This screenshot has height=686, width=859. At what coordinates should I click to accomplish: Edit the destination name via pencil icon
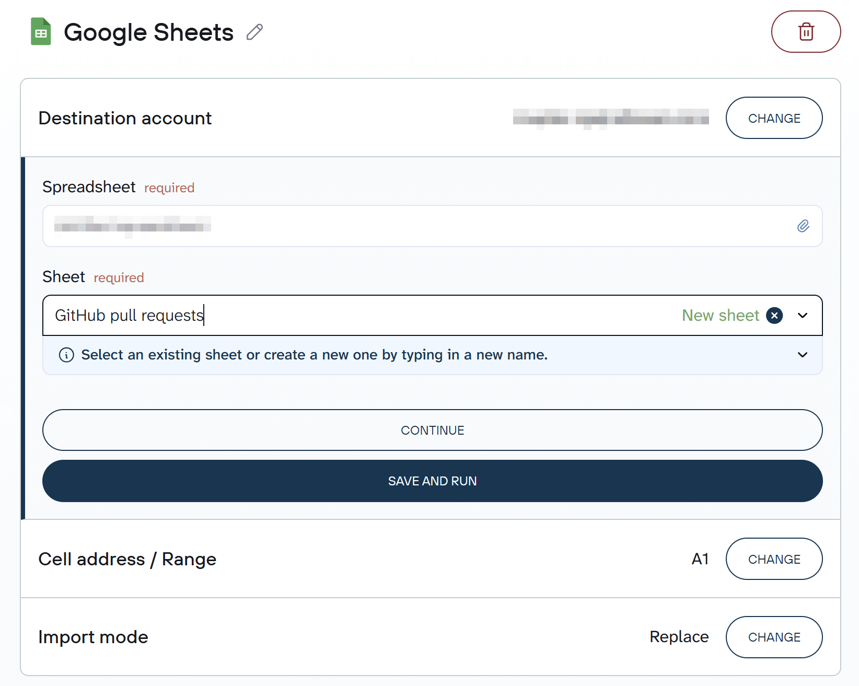tap(254, 32)
